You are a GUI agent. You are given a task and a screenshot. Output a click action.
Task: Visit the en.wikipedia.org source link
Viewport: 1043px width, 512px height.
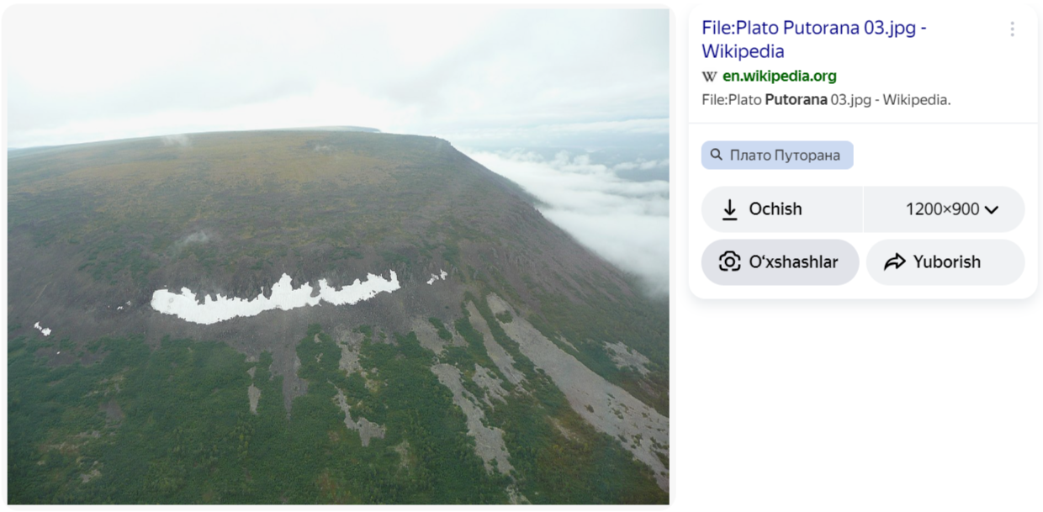(779, 77)
